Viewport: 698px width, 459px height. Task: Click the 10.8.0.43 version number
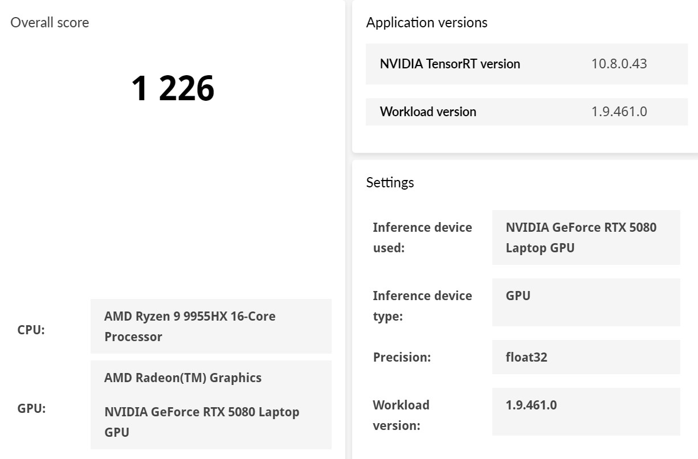(619, 64)
